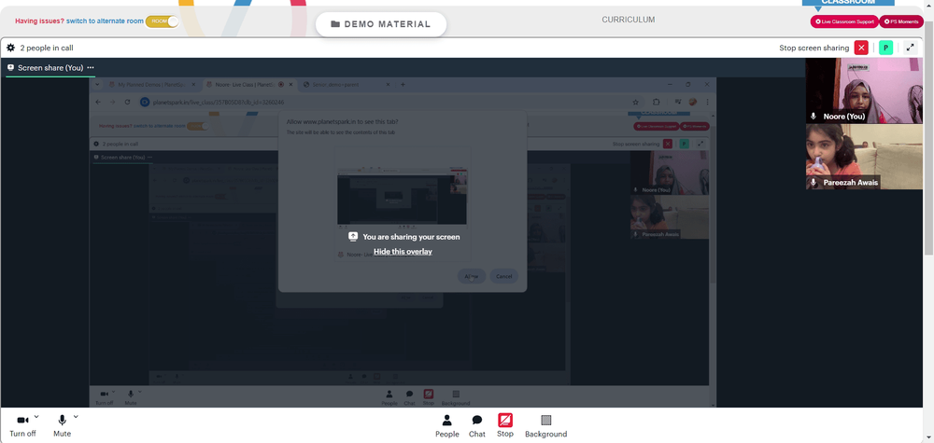Stop screen sharing with the red X button
Image resolution: width=934 pixels, height=443 pixels.
tap(861, 48)
